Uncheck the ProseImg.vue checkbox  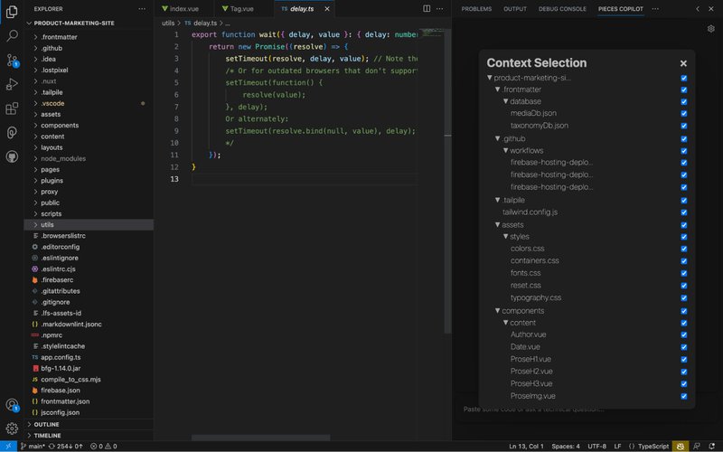(x=684, y=396)
